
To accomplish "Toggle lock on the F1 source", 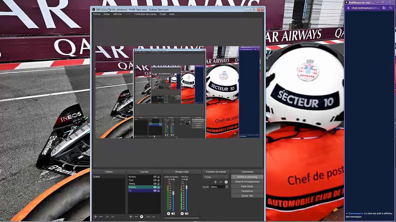I will point(158,191).
